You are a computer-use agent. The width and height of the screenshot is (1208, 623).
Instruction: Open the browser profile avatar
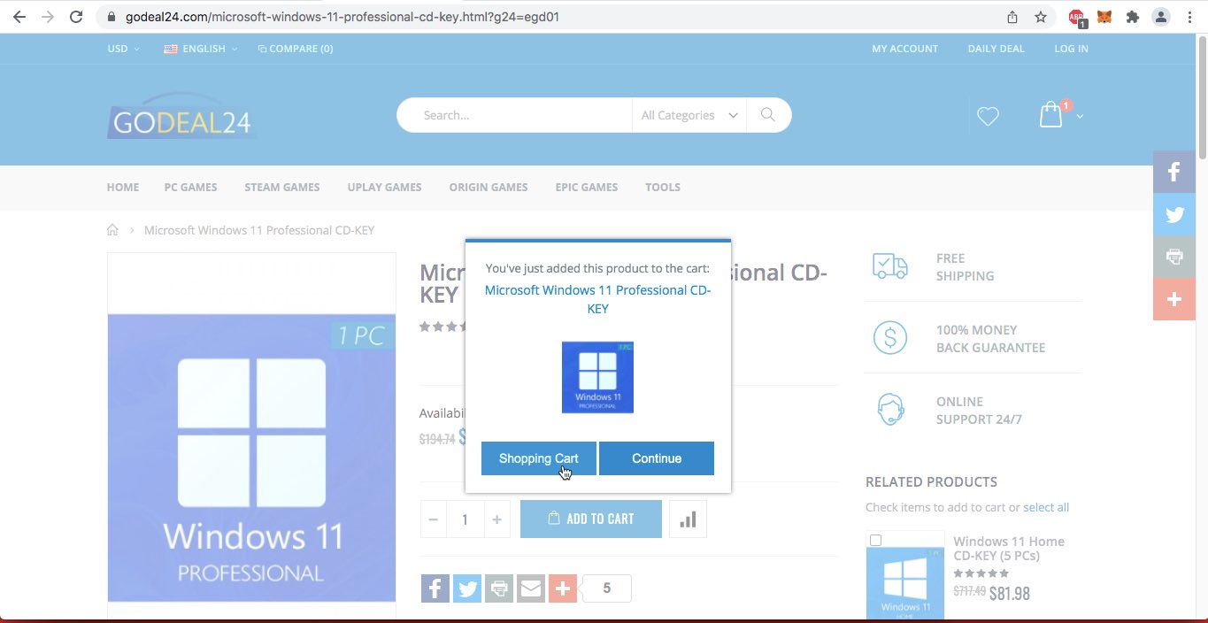tap(1160, 17)
